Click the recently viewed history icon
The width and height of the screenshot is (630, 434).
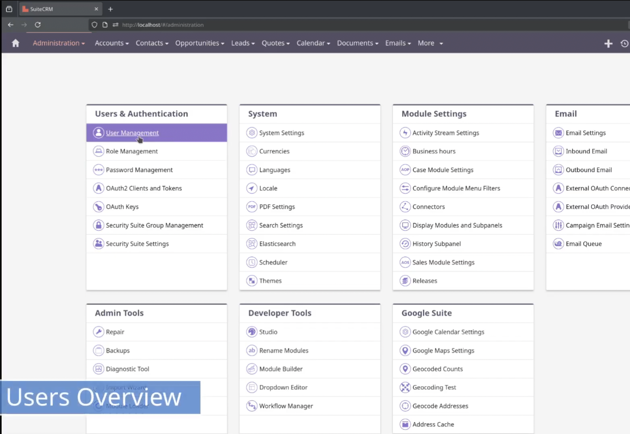(624, 43)
